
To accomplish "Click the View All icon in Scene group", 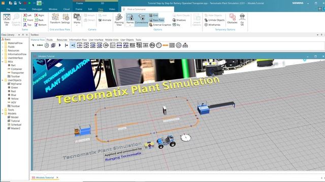I will (x=7, y=20).
